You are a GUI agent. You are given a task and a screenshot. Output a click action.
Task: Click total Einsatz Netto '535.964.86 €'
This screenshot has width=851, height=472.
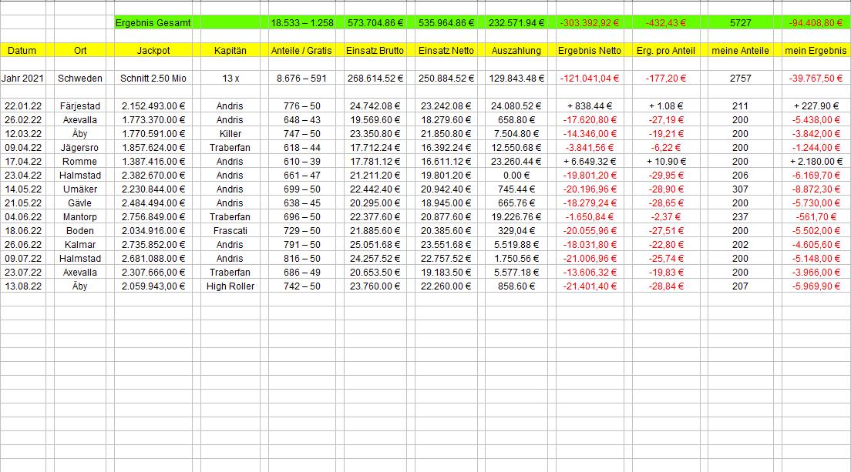(446, 23)
